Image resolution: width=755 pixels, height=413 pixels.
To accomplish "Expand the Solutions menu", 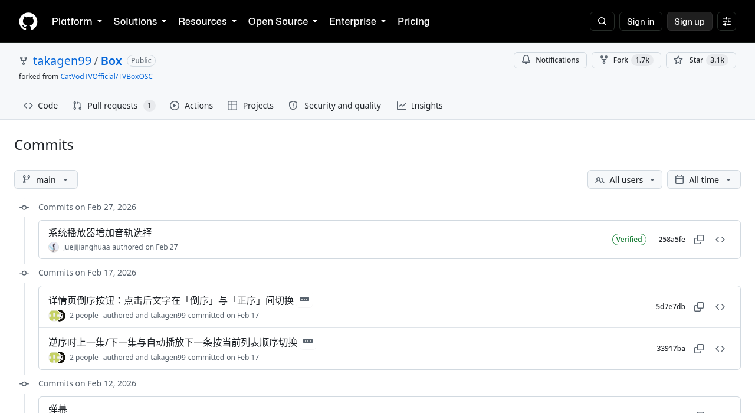I will coord(140,21).
